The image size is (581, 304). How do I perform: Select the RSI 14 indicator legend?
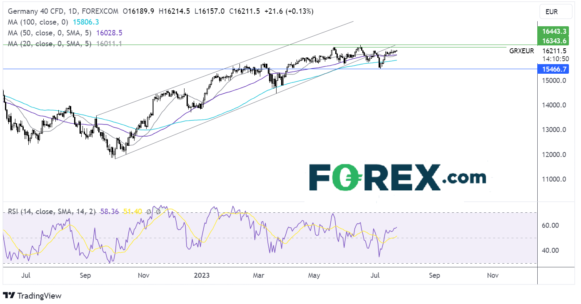coord(52,212)
